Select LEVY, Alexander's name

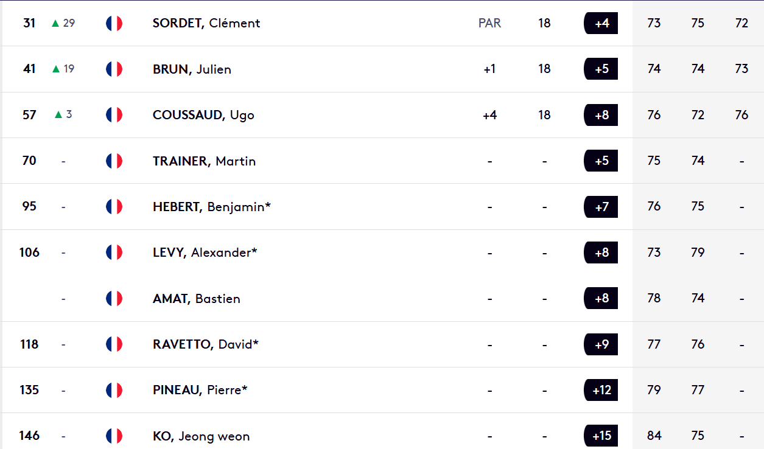(x=205, y=252)
